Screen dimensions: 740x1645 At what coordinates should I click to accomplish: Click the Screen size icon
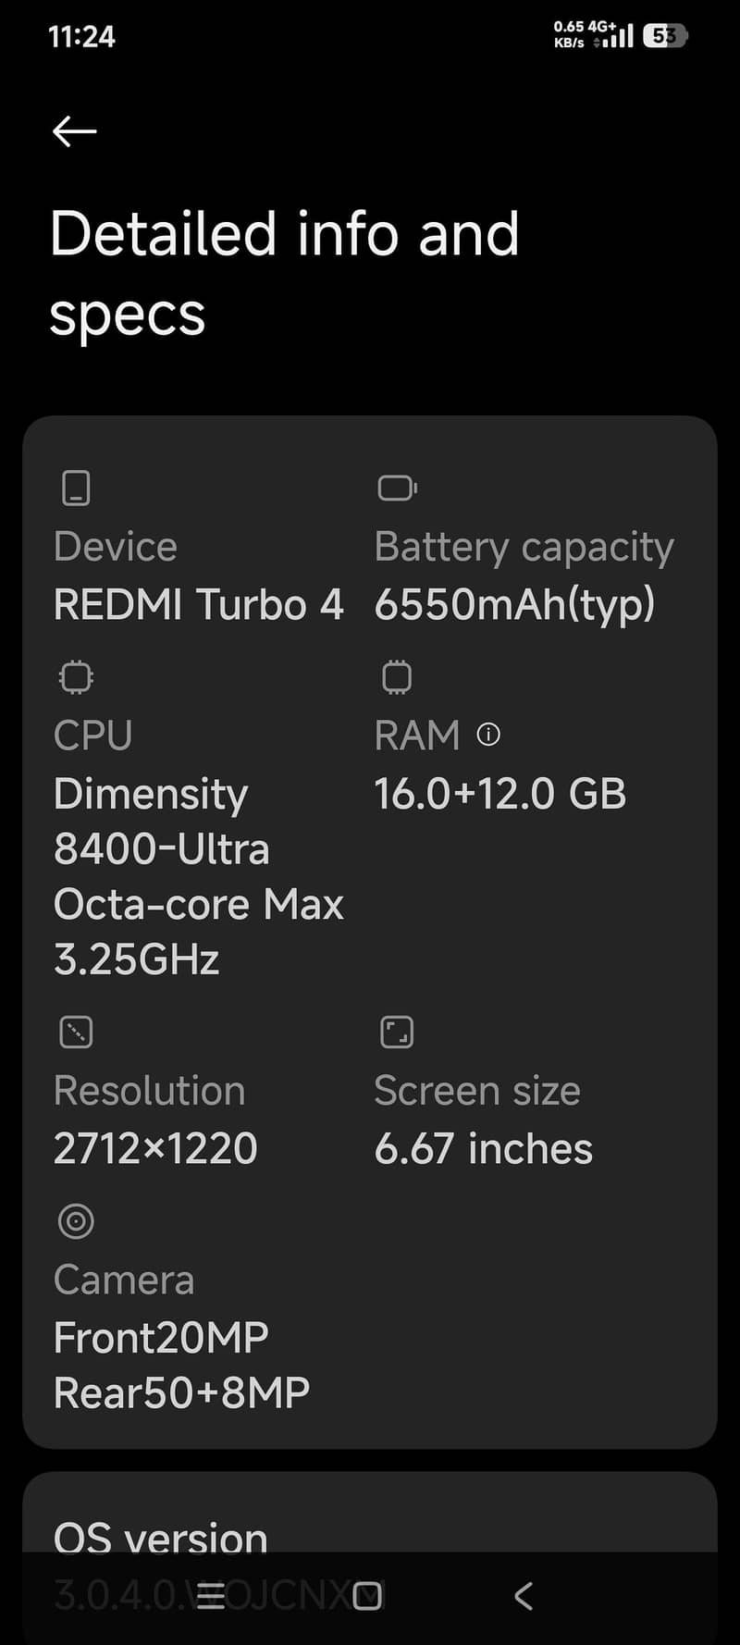point(397,1032)
